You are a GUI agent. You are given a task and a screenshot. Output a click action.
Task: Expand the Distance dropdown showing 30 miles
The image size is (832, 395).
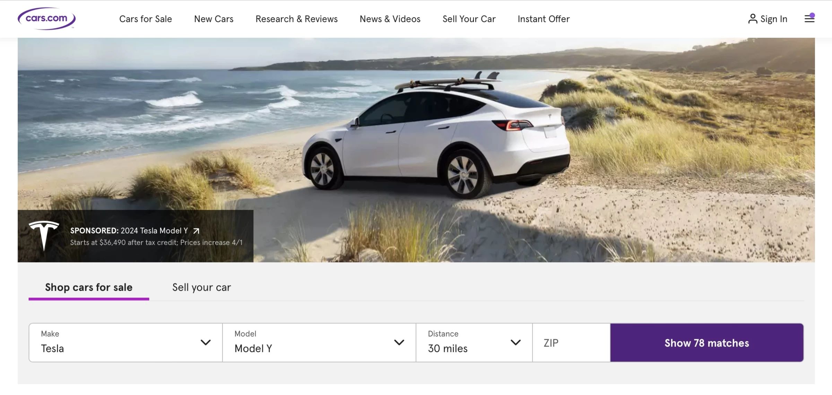[474, 343]
